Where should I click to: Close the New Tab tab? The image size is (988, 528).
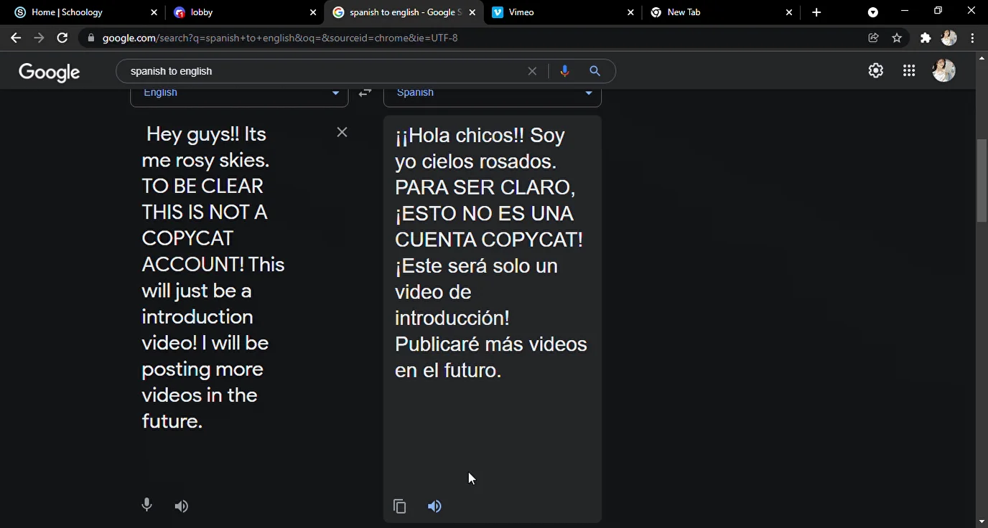pyautogui.click(x=790, y=12)
